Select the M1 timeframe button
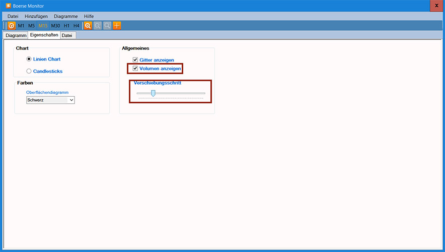Image resolution: width=445 pixels, height=252 pixels. tap(21, 26)
